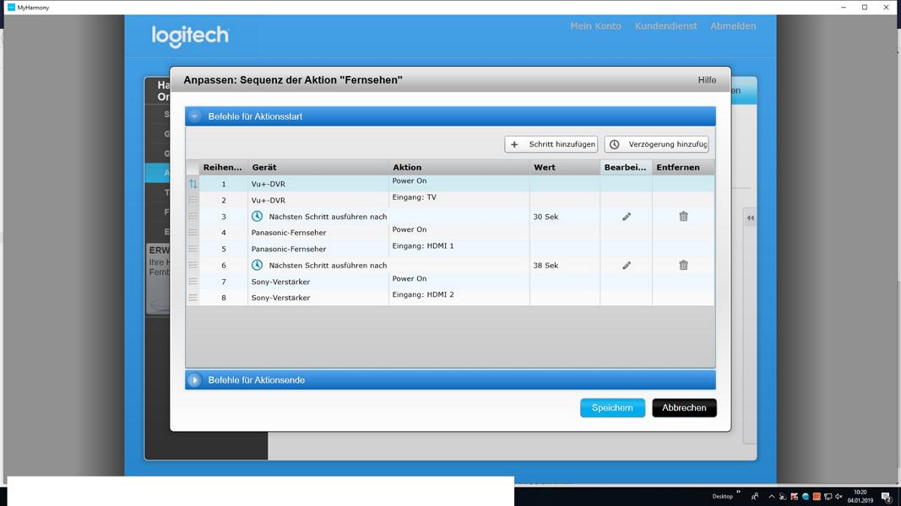Click the pencil edit icon for 38 Sek delay
Image resolution: width=901 pixels, height=506 pixels.
click(x=627, y=266)
